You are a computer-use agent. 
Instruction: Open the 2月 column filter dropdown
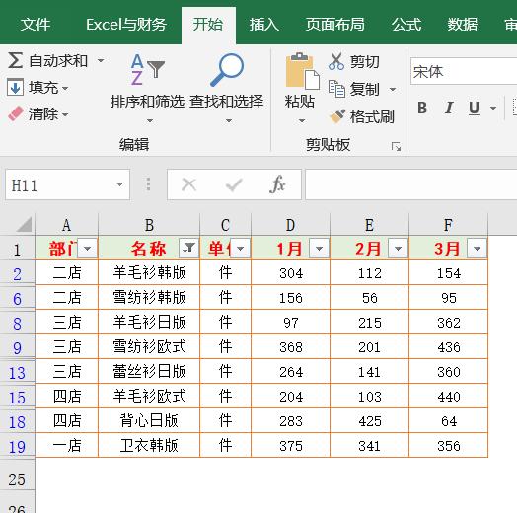tap(398, 248)
